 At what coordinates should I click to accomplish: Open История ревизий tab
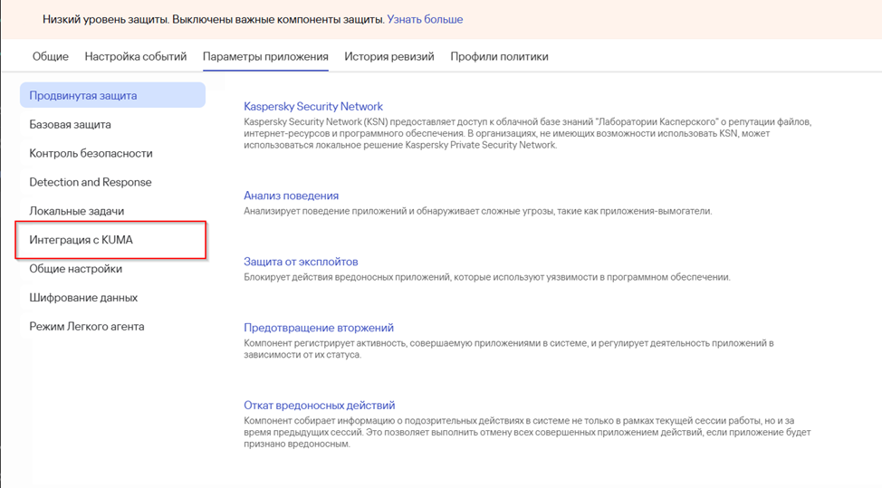coord(389,56)
